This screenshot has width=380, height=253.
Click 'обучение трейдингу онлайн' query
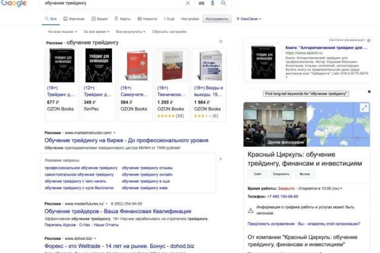coord(147,174)
